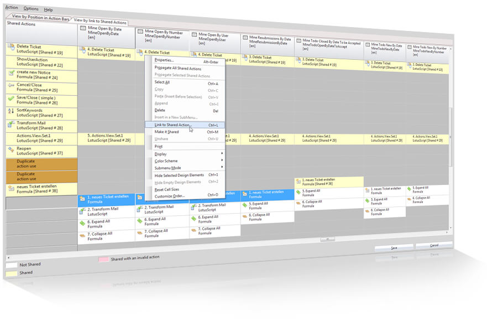Switch to View by link to Shared Actions tab
The height and width of the screenshot is (321, 487).
100,22
